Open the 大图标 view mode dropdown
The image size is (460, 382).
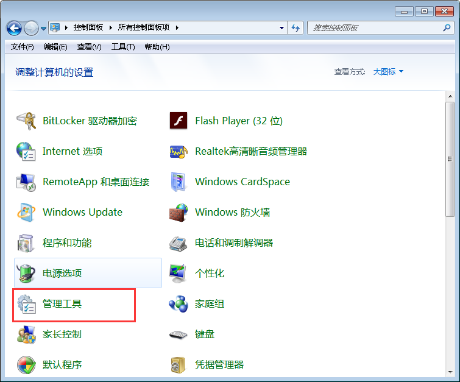pos(388,72)
